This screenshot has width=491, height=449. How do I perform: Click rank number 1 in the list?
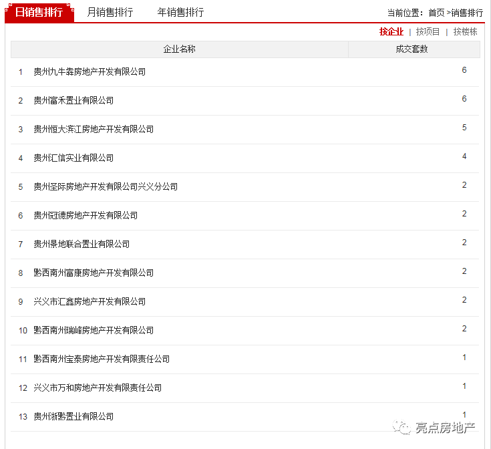[21, 72]
